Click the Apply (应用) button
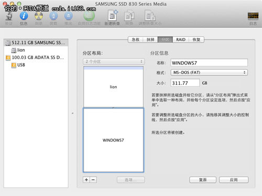Screen dimensions: 262x196 point(234,180)
